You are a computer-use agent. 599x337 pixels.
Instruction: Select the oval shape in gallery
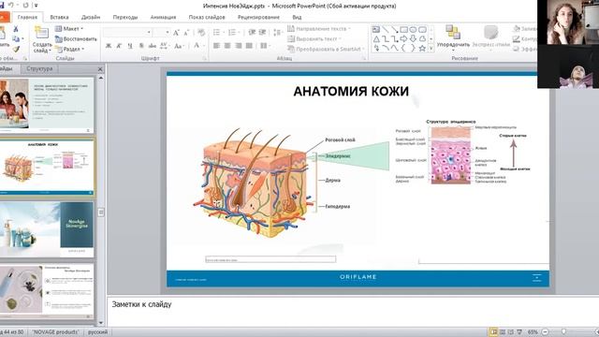(413, 30)
